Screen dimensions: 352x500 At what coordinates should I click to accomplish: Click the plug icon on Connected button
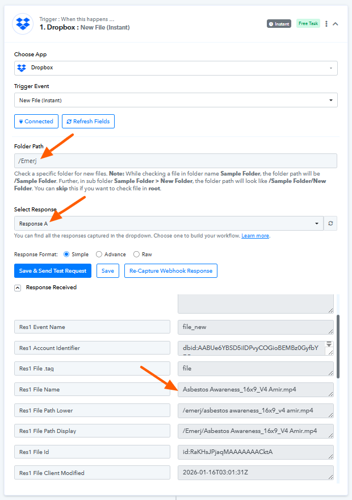(x=21, y=121)
